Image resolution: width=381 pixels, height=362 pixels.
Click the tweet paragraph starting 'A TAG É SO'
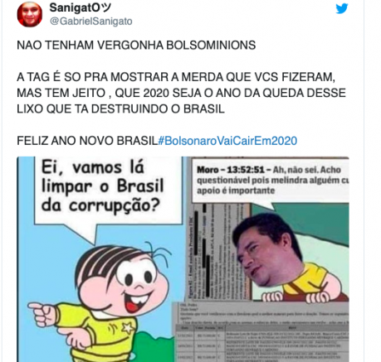181,93
